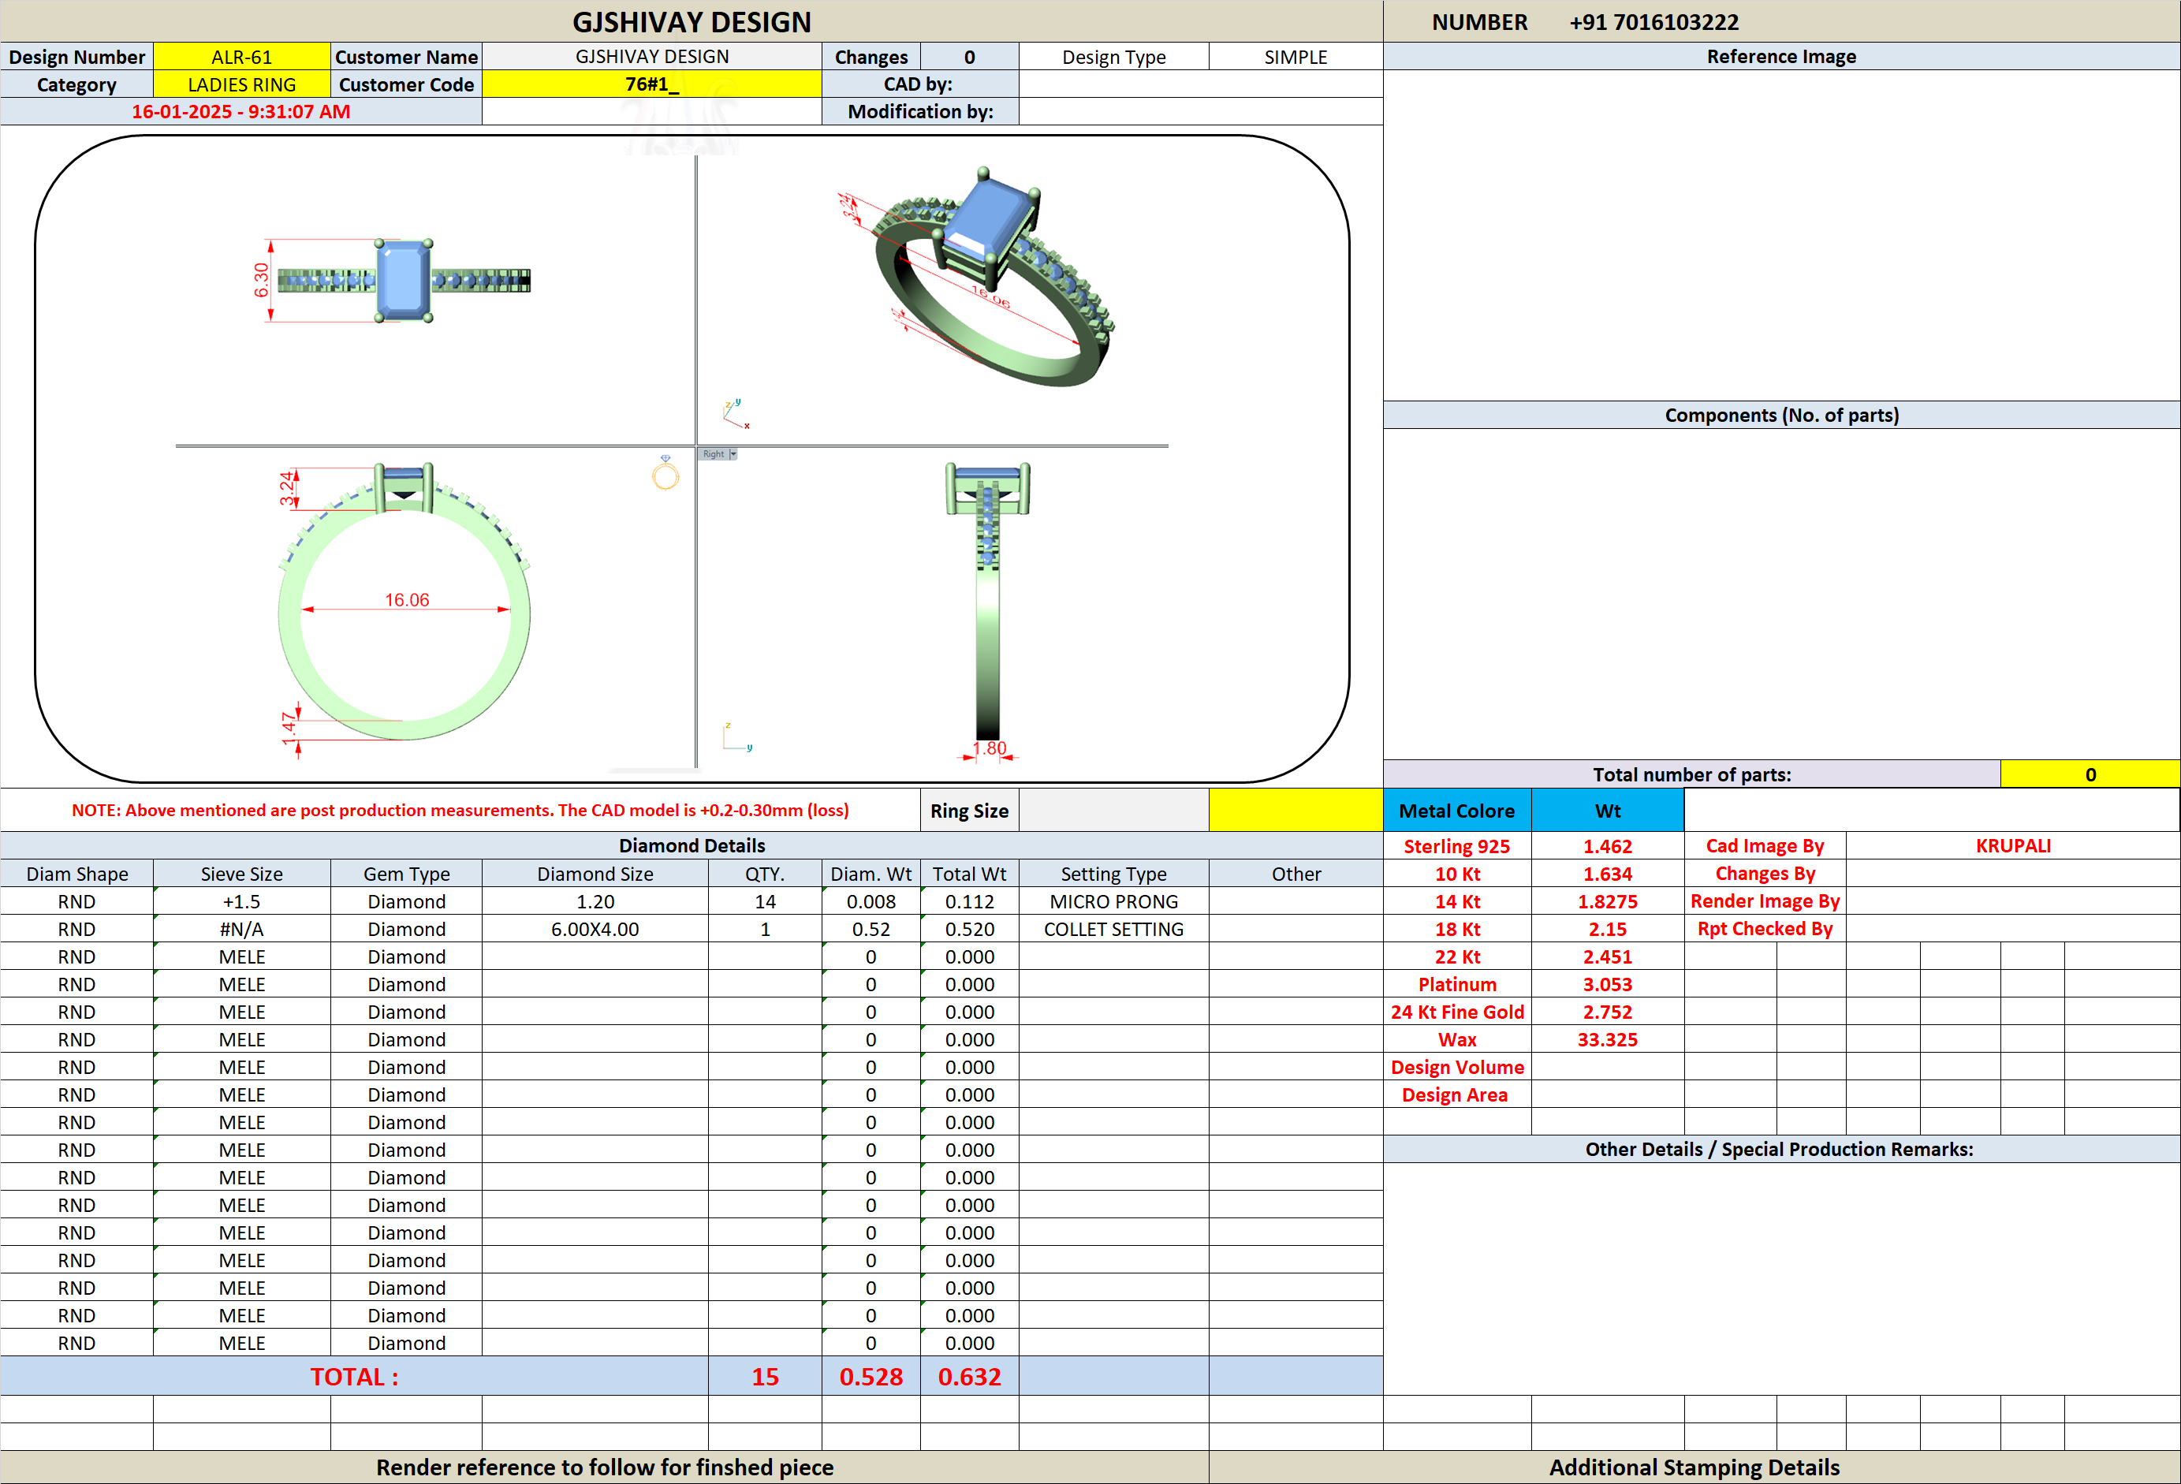Click the yellow cell beside Ring Size
Viewport: 2181px width, 1484px height.
(x=1296, y=811)
